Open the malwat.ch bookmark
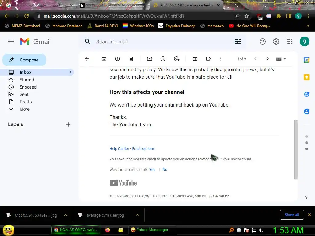Viewport: 315px width, 236px height. [x=212, y=26]
